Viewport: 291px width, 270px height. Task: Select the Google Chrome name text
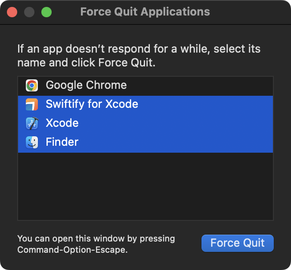pyautogui.click(x=86, y=85)
